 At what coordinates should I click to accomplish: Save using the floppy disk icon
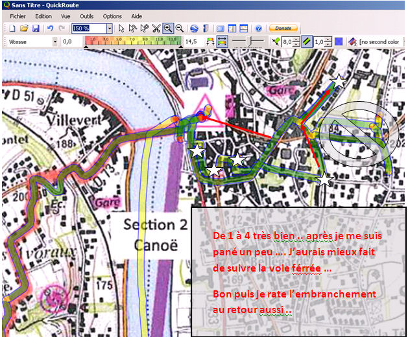click(x=36, y=29)
